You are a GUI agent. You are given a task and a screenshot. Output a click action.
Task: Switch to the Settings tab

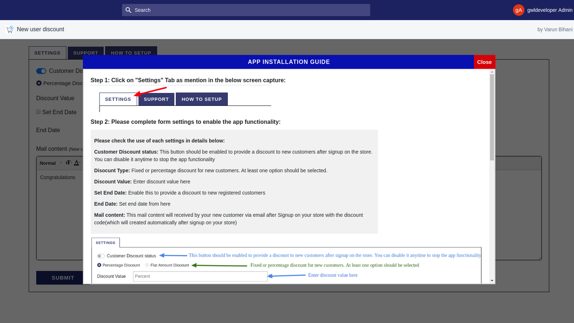[x=48, y=53]
